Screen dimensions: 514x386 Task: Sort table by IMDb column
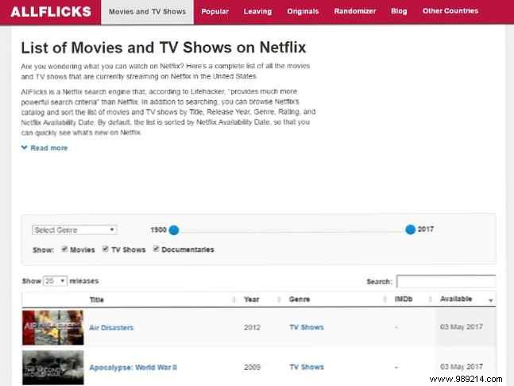404,299
